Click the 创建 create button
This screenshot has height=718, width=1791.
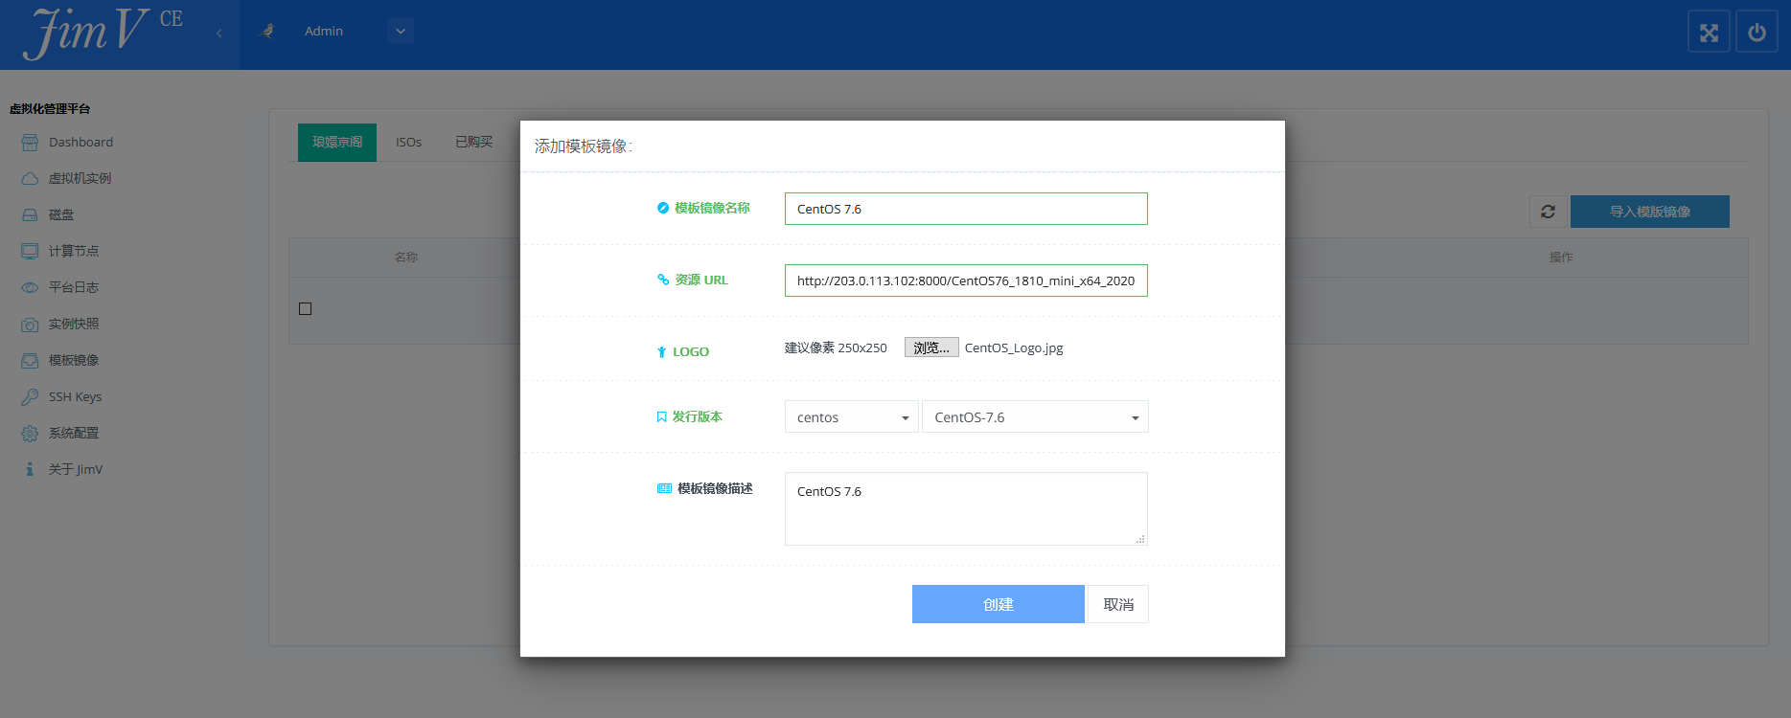tap(998, 604)
